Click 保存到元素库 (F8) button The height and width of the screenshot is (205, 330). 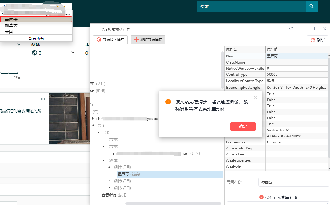coord(278,197)
